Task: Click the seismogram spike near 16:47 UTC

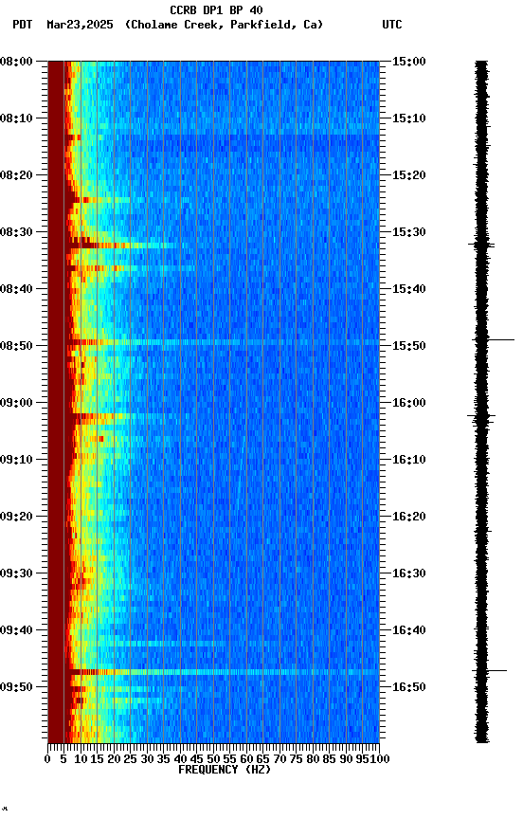Action: pyautogui.click(x=490, y=670)
